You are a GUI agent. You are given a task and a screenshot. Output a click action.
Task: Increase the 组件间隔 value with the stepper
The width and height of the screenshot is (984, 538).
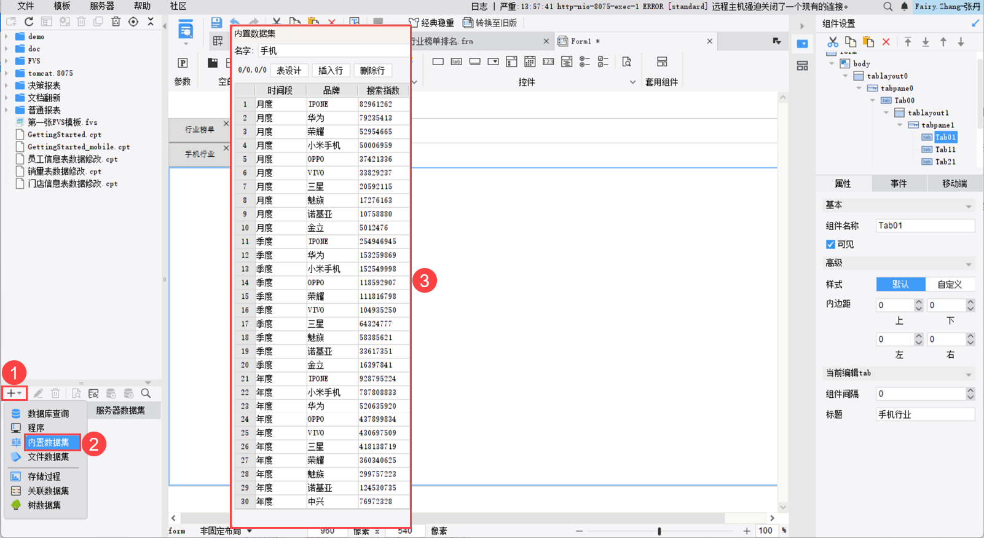point(970,390)
